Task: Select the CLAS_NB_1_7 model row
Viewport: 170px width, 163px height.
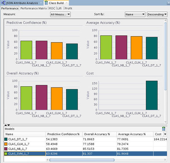Action: coord(23,149)
